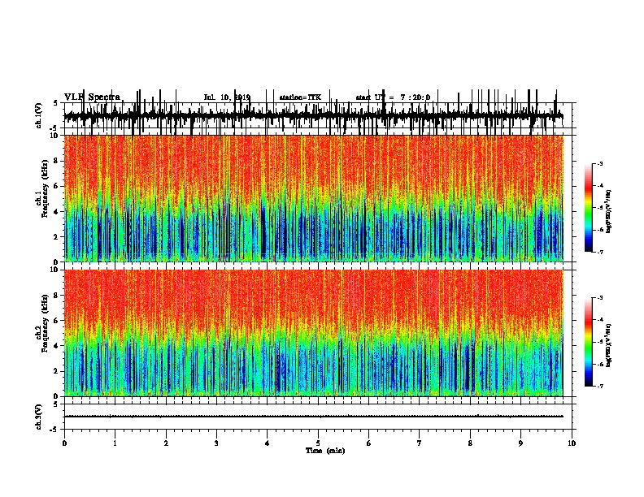The height and width of the screenshot is (497, 644).
Task: Click the "-7" label on ch.2 color bar
Action: [599, 386]
